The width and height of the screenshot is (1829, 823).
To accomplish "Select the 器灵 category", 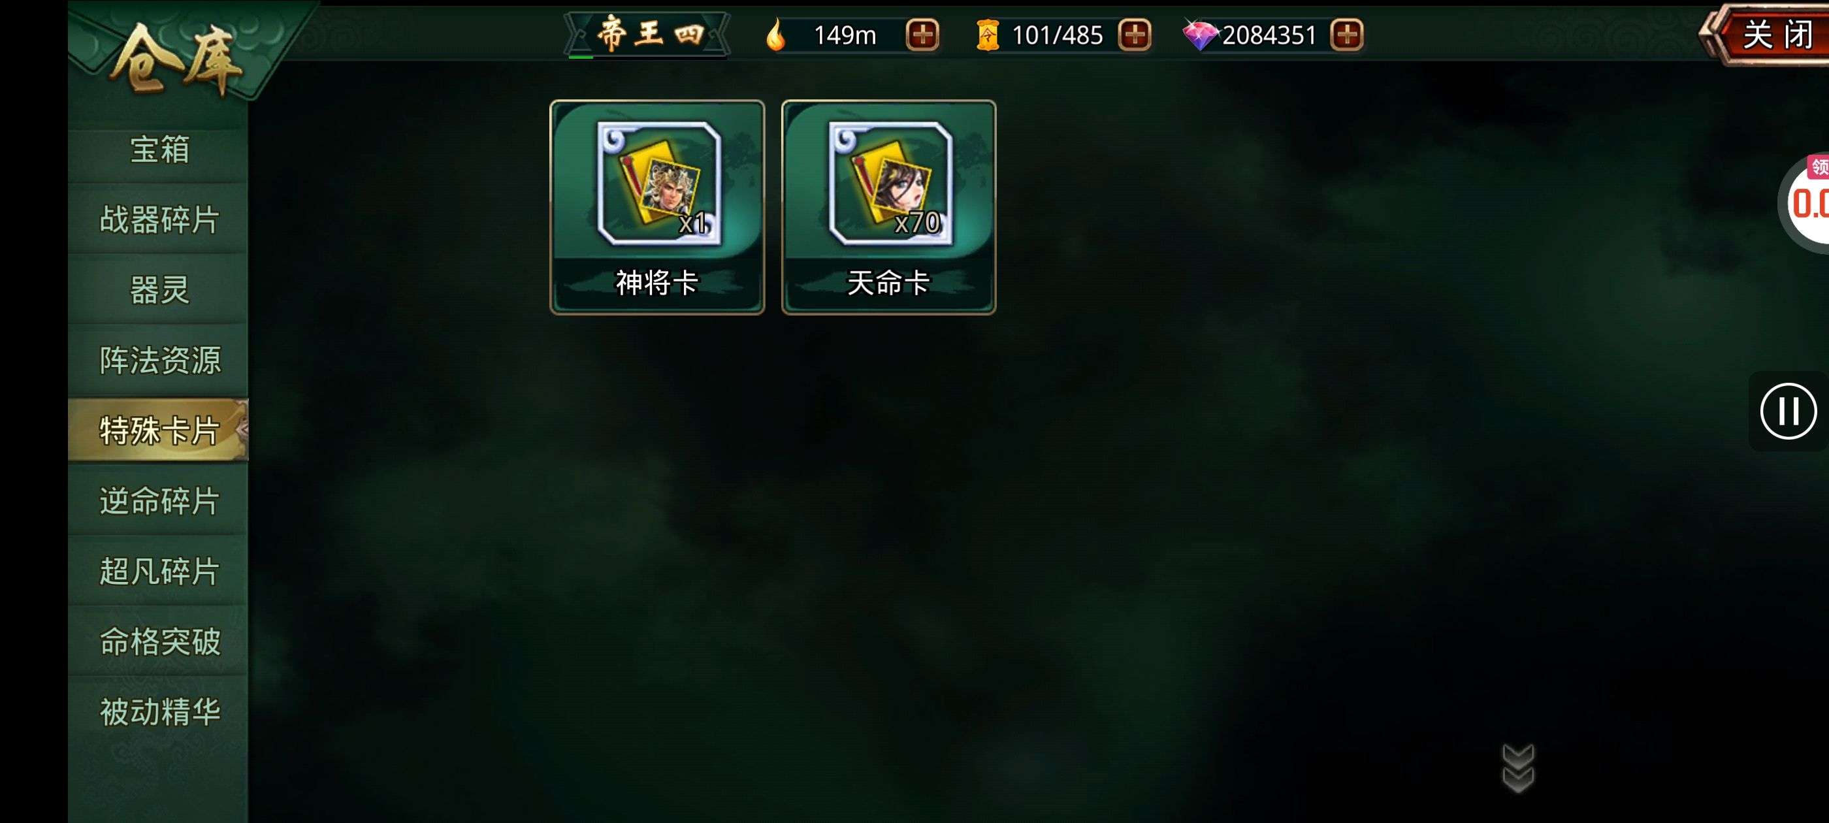I will (x=158, y=290).
